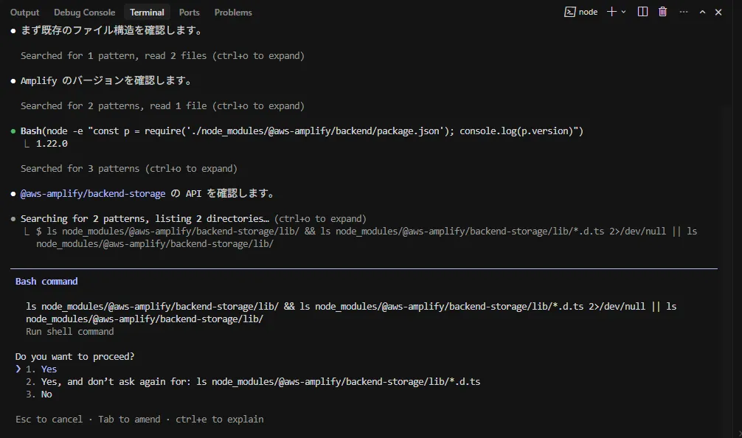
Task: Expand the Searched for 1 pattern line
Action: [162, 55]
